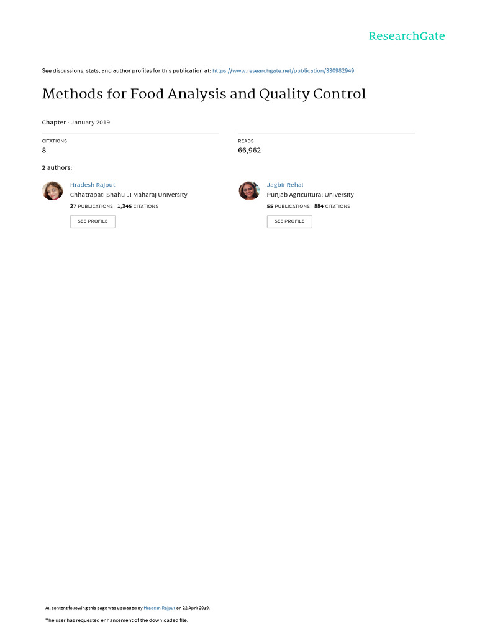Click Jagbir Rehal's profile photo

(x=249, y=191)
